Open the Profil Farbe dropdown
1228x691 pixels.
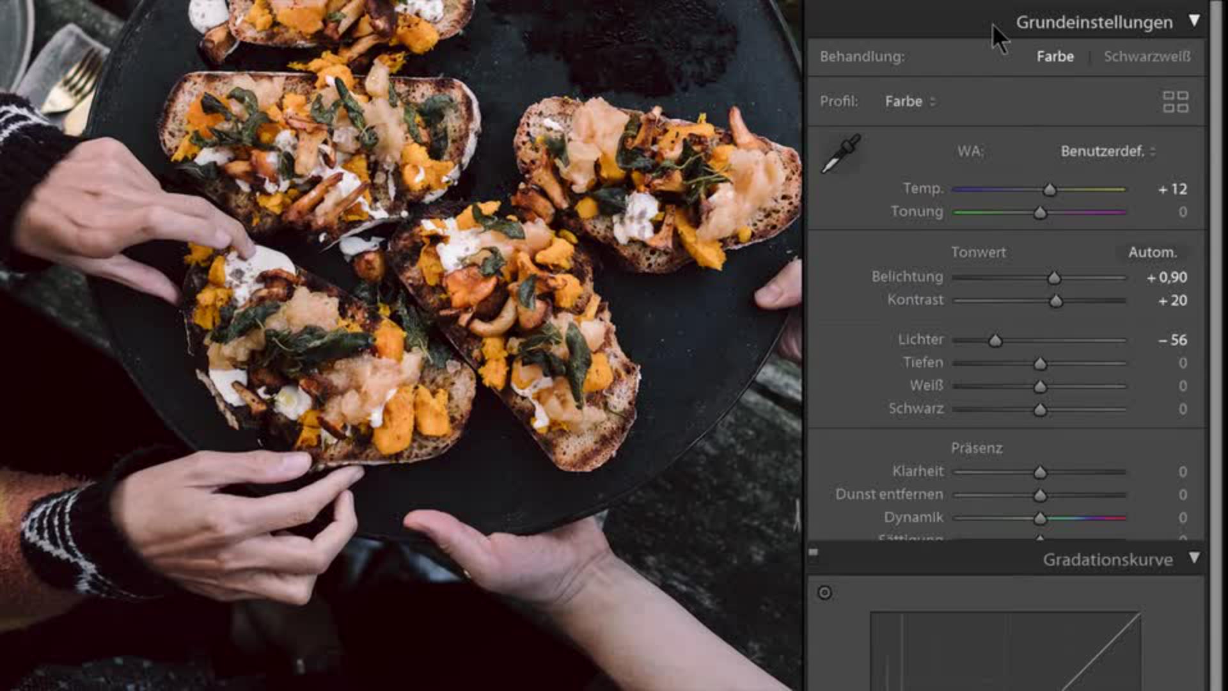909,102
